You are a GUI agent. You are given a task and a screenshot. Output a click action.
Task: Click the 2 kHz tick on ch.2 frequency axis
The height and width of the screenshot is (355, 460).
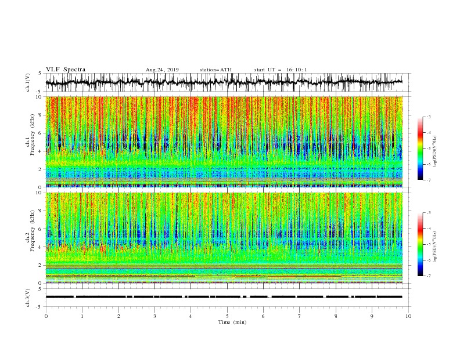[x=41, y=265]
